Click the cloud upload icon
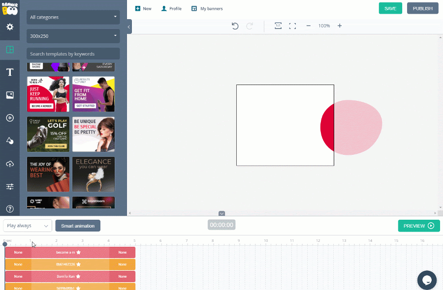 (x=10, y=164)
